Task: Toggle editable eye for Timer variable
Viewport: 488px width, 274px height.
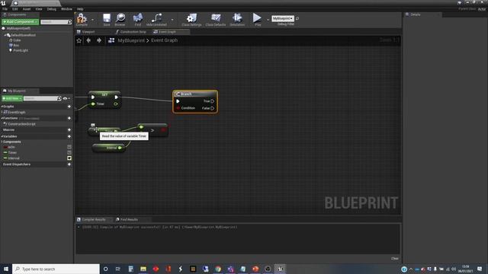Action: [69, 152]
